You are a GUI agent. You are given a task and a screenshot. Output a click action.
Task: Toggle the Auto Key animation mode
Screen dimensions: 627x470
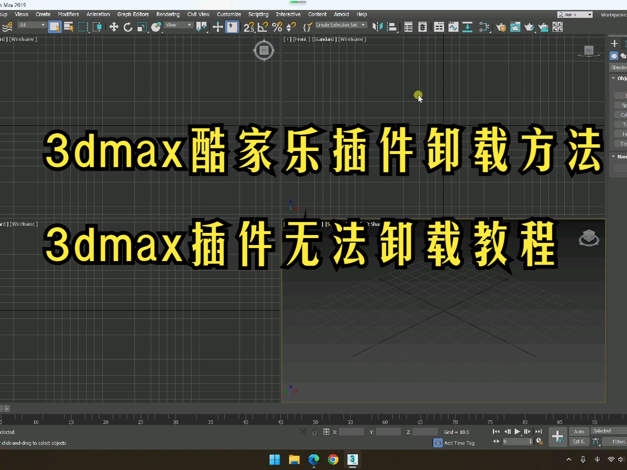point(579,431)
